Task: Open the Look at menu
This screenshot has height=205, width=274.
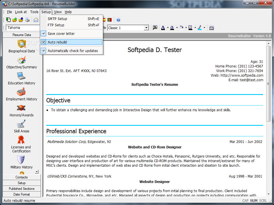Action: tap(21, 12)
